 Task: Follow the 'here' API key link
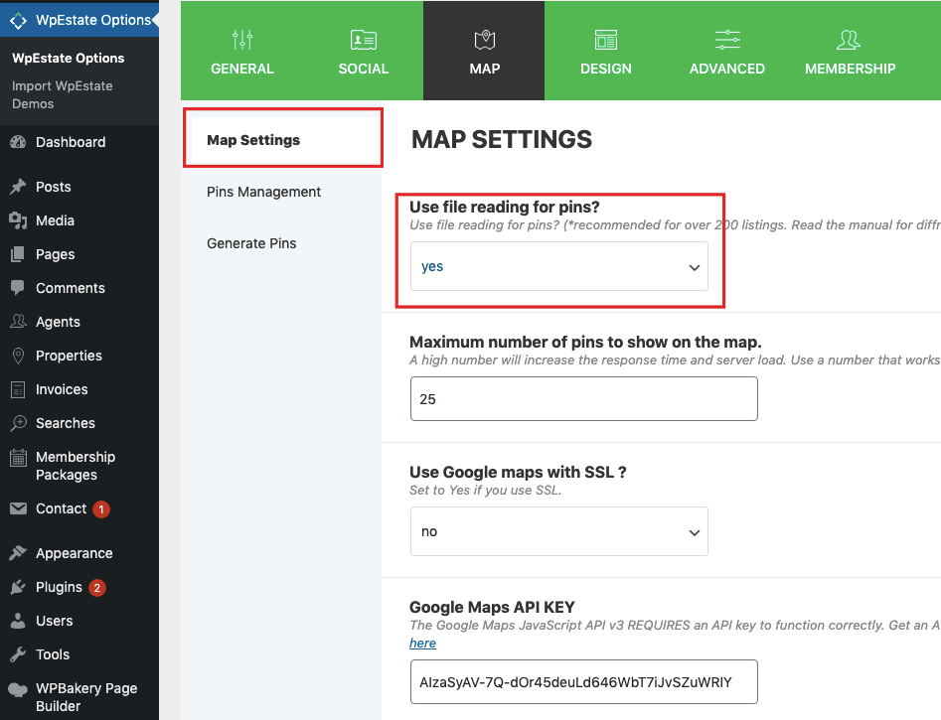pos(422,643)
